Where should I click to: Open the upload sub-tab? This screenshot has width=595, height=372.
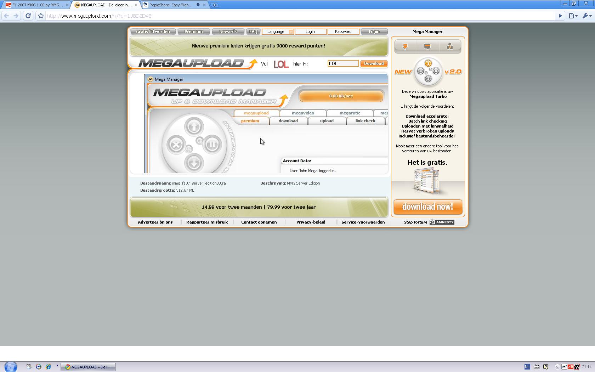click(327, 121)
